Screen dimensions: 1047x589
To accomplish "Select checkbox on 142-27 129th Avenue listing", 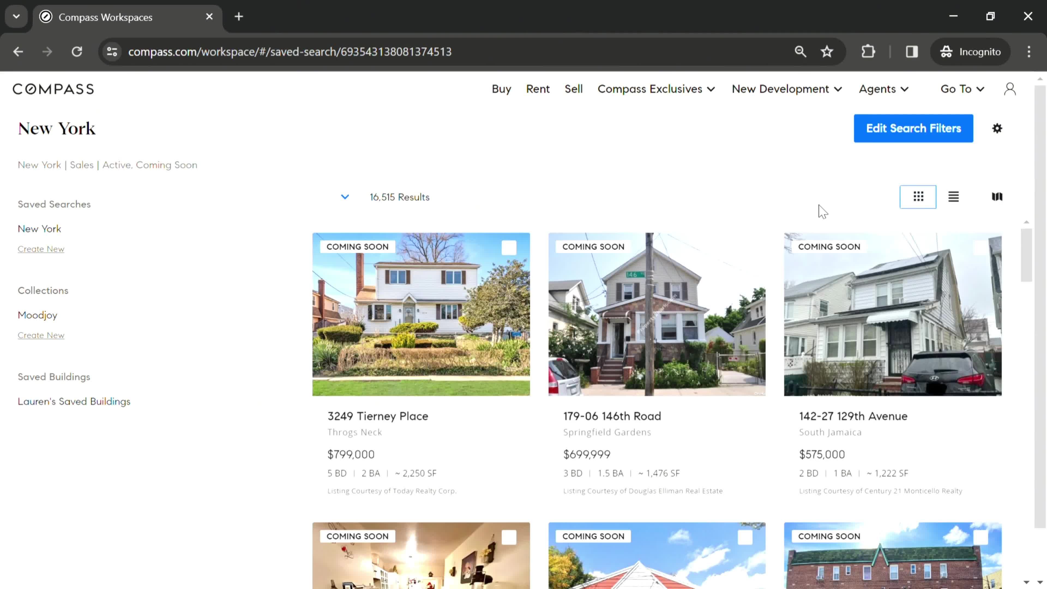I will pyautogui.click(x=980, y=248).
